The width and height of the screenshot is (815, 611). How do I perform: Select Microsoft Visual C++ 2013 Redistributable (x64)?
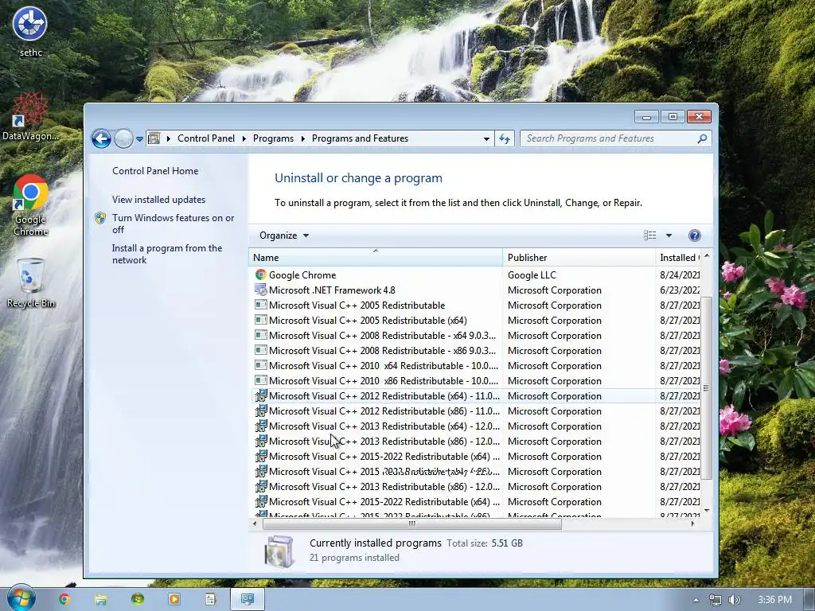coord(384,426)
